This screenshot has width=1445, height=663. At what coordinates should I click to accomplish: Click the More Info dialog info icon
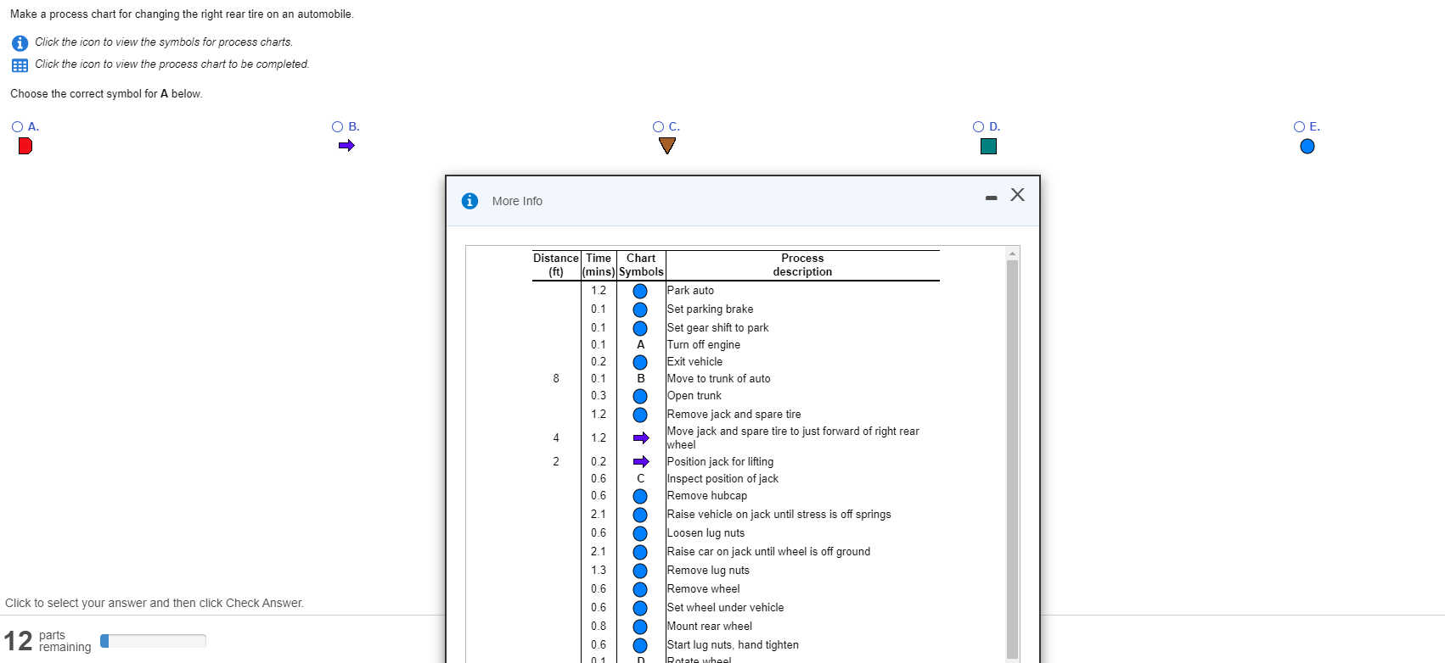[469, 201]
